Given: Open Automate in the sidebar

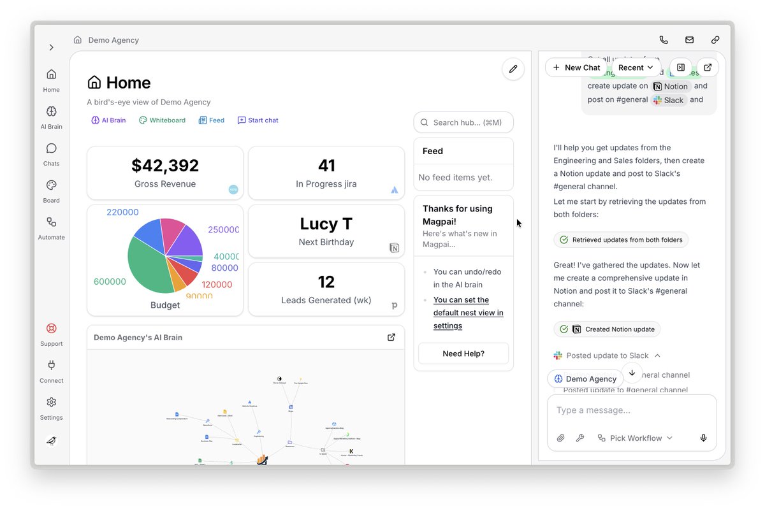Looking at the screenshot, I should (x=52, y=228).
